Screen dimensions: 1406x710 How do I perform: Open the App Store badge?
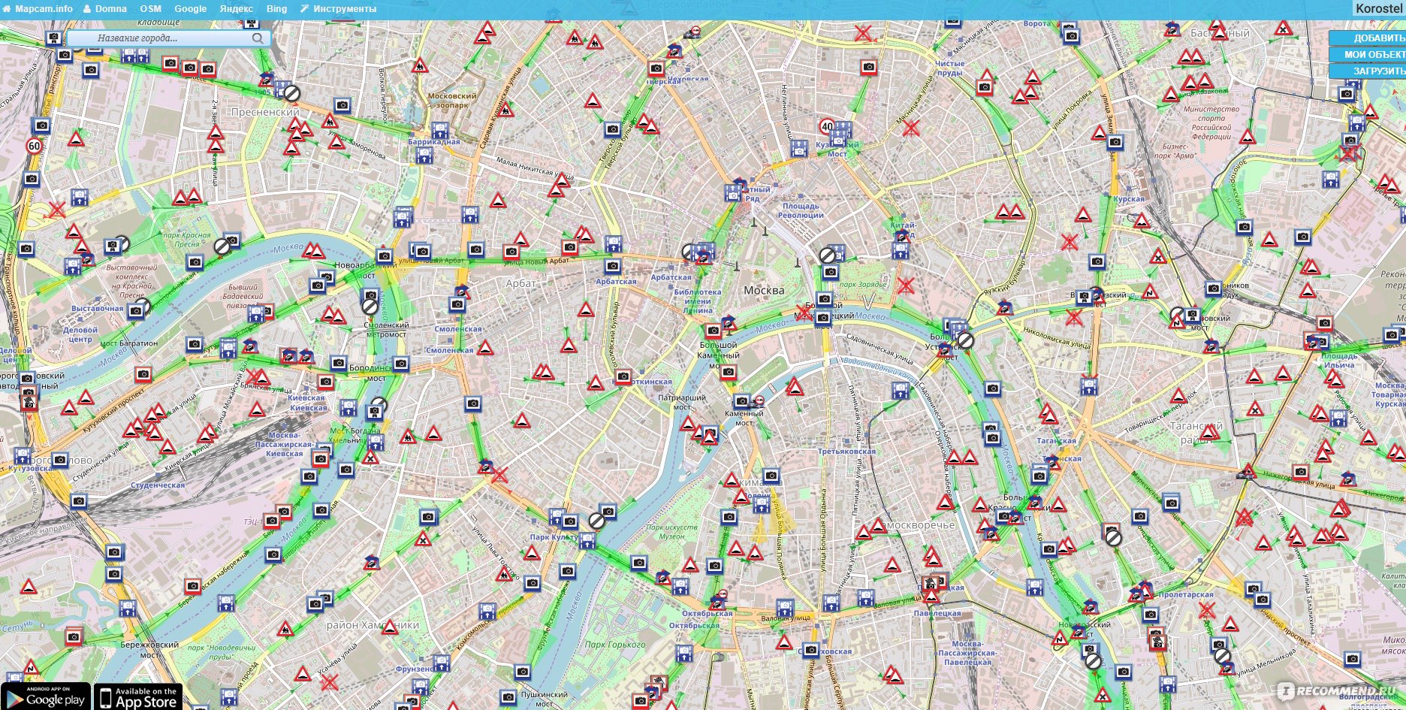(x=138, y=696)
